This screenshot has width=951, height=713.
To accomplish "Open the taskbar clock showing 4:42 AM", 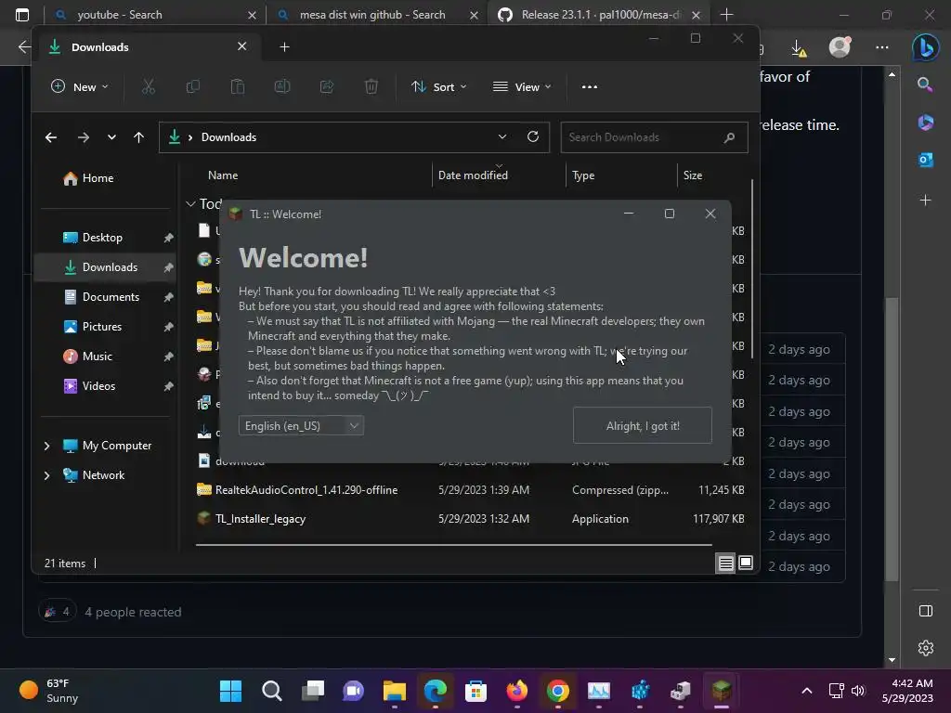I will tap(907, 691).
